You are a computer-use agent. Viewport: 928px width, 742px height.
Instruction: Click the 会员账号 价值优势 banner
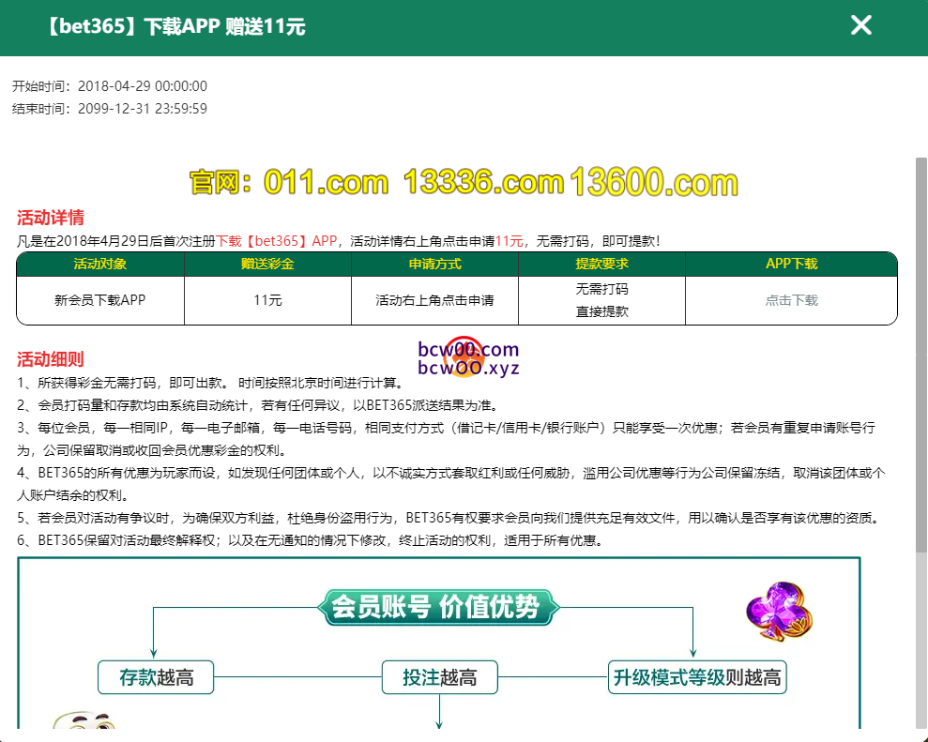click(x=437, y=608)
